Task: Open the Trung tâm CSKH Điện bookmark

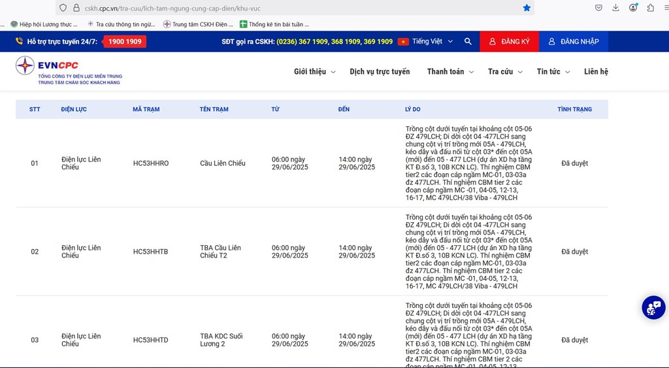Action: (x=198, y=24)
